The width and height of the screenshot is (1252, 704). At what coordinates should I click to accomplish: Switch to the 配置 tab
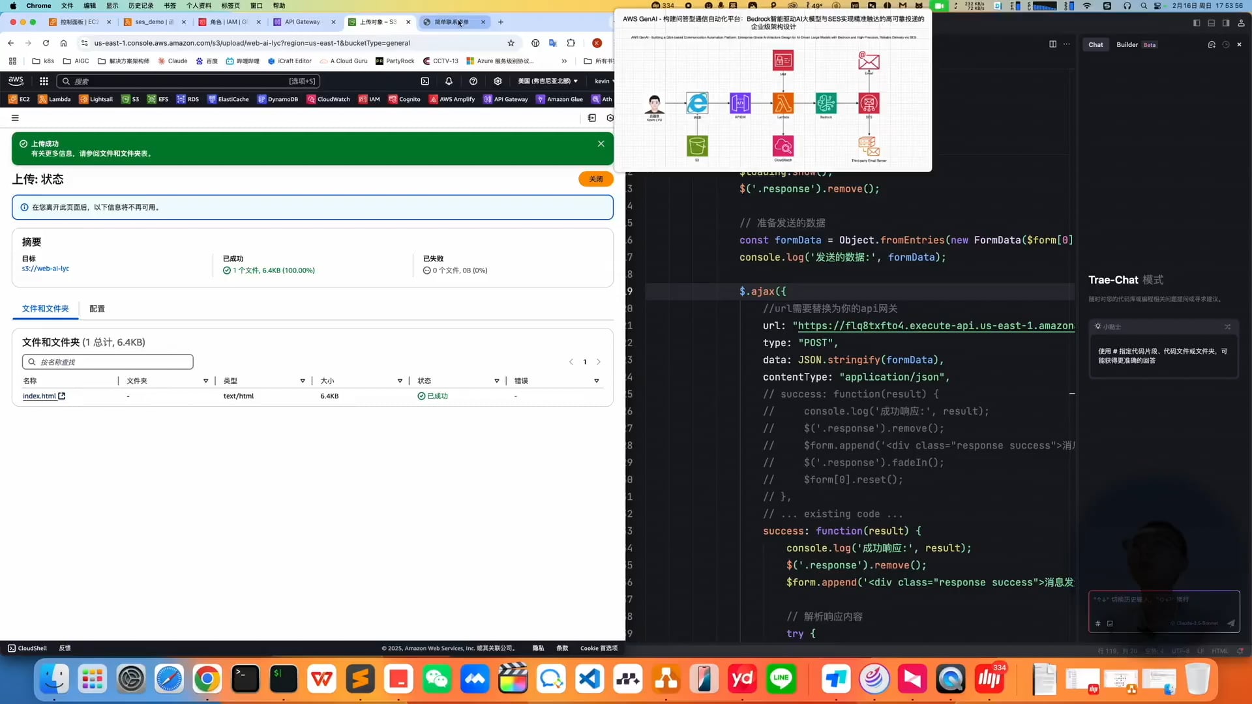(x=97, y=309)
